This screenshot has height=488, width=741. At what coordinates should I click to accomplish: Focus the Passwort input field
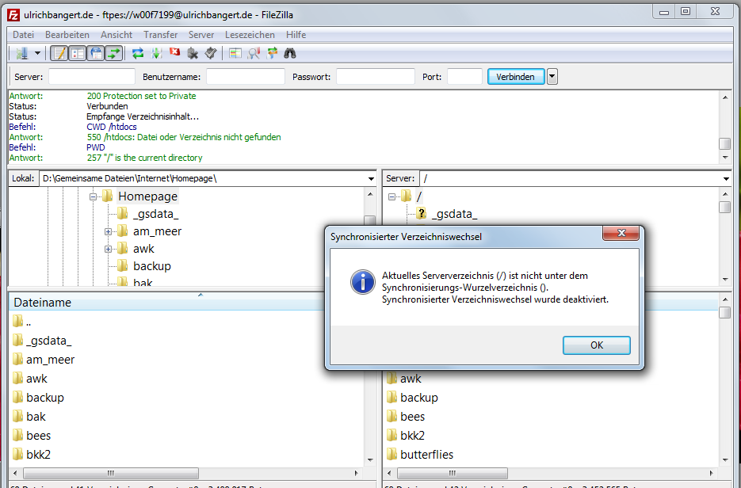pos(375,77)
